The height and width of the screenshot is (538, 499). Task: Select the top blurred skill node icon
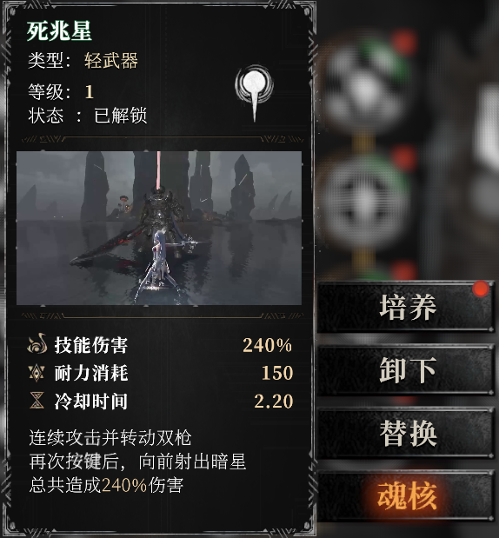[365, 84]
